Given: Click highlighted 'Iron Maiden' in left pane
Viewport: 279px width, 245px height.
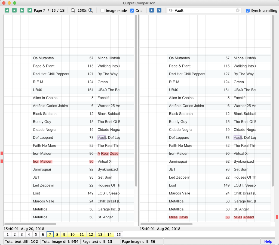Looking at the screenshot, I should (x=42, y=162).
